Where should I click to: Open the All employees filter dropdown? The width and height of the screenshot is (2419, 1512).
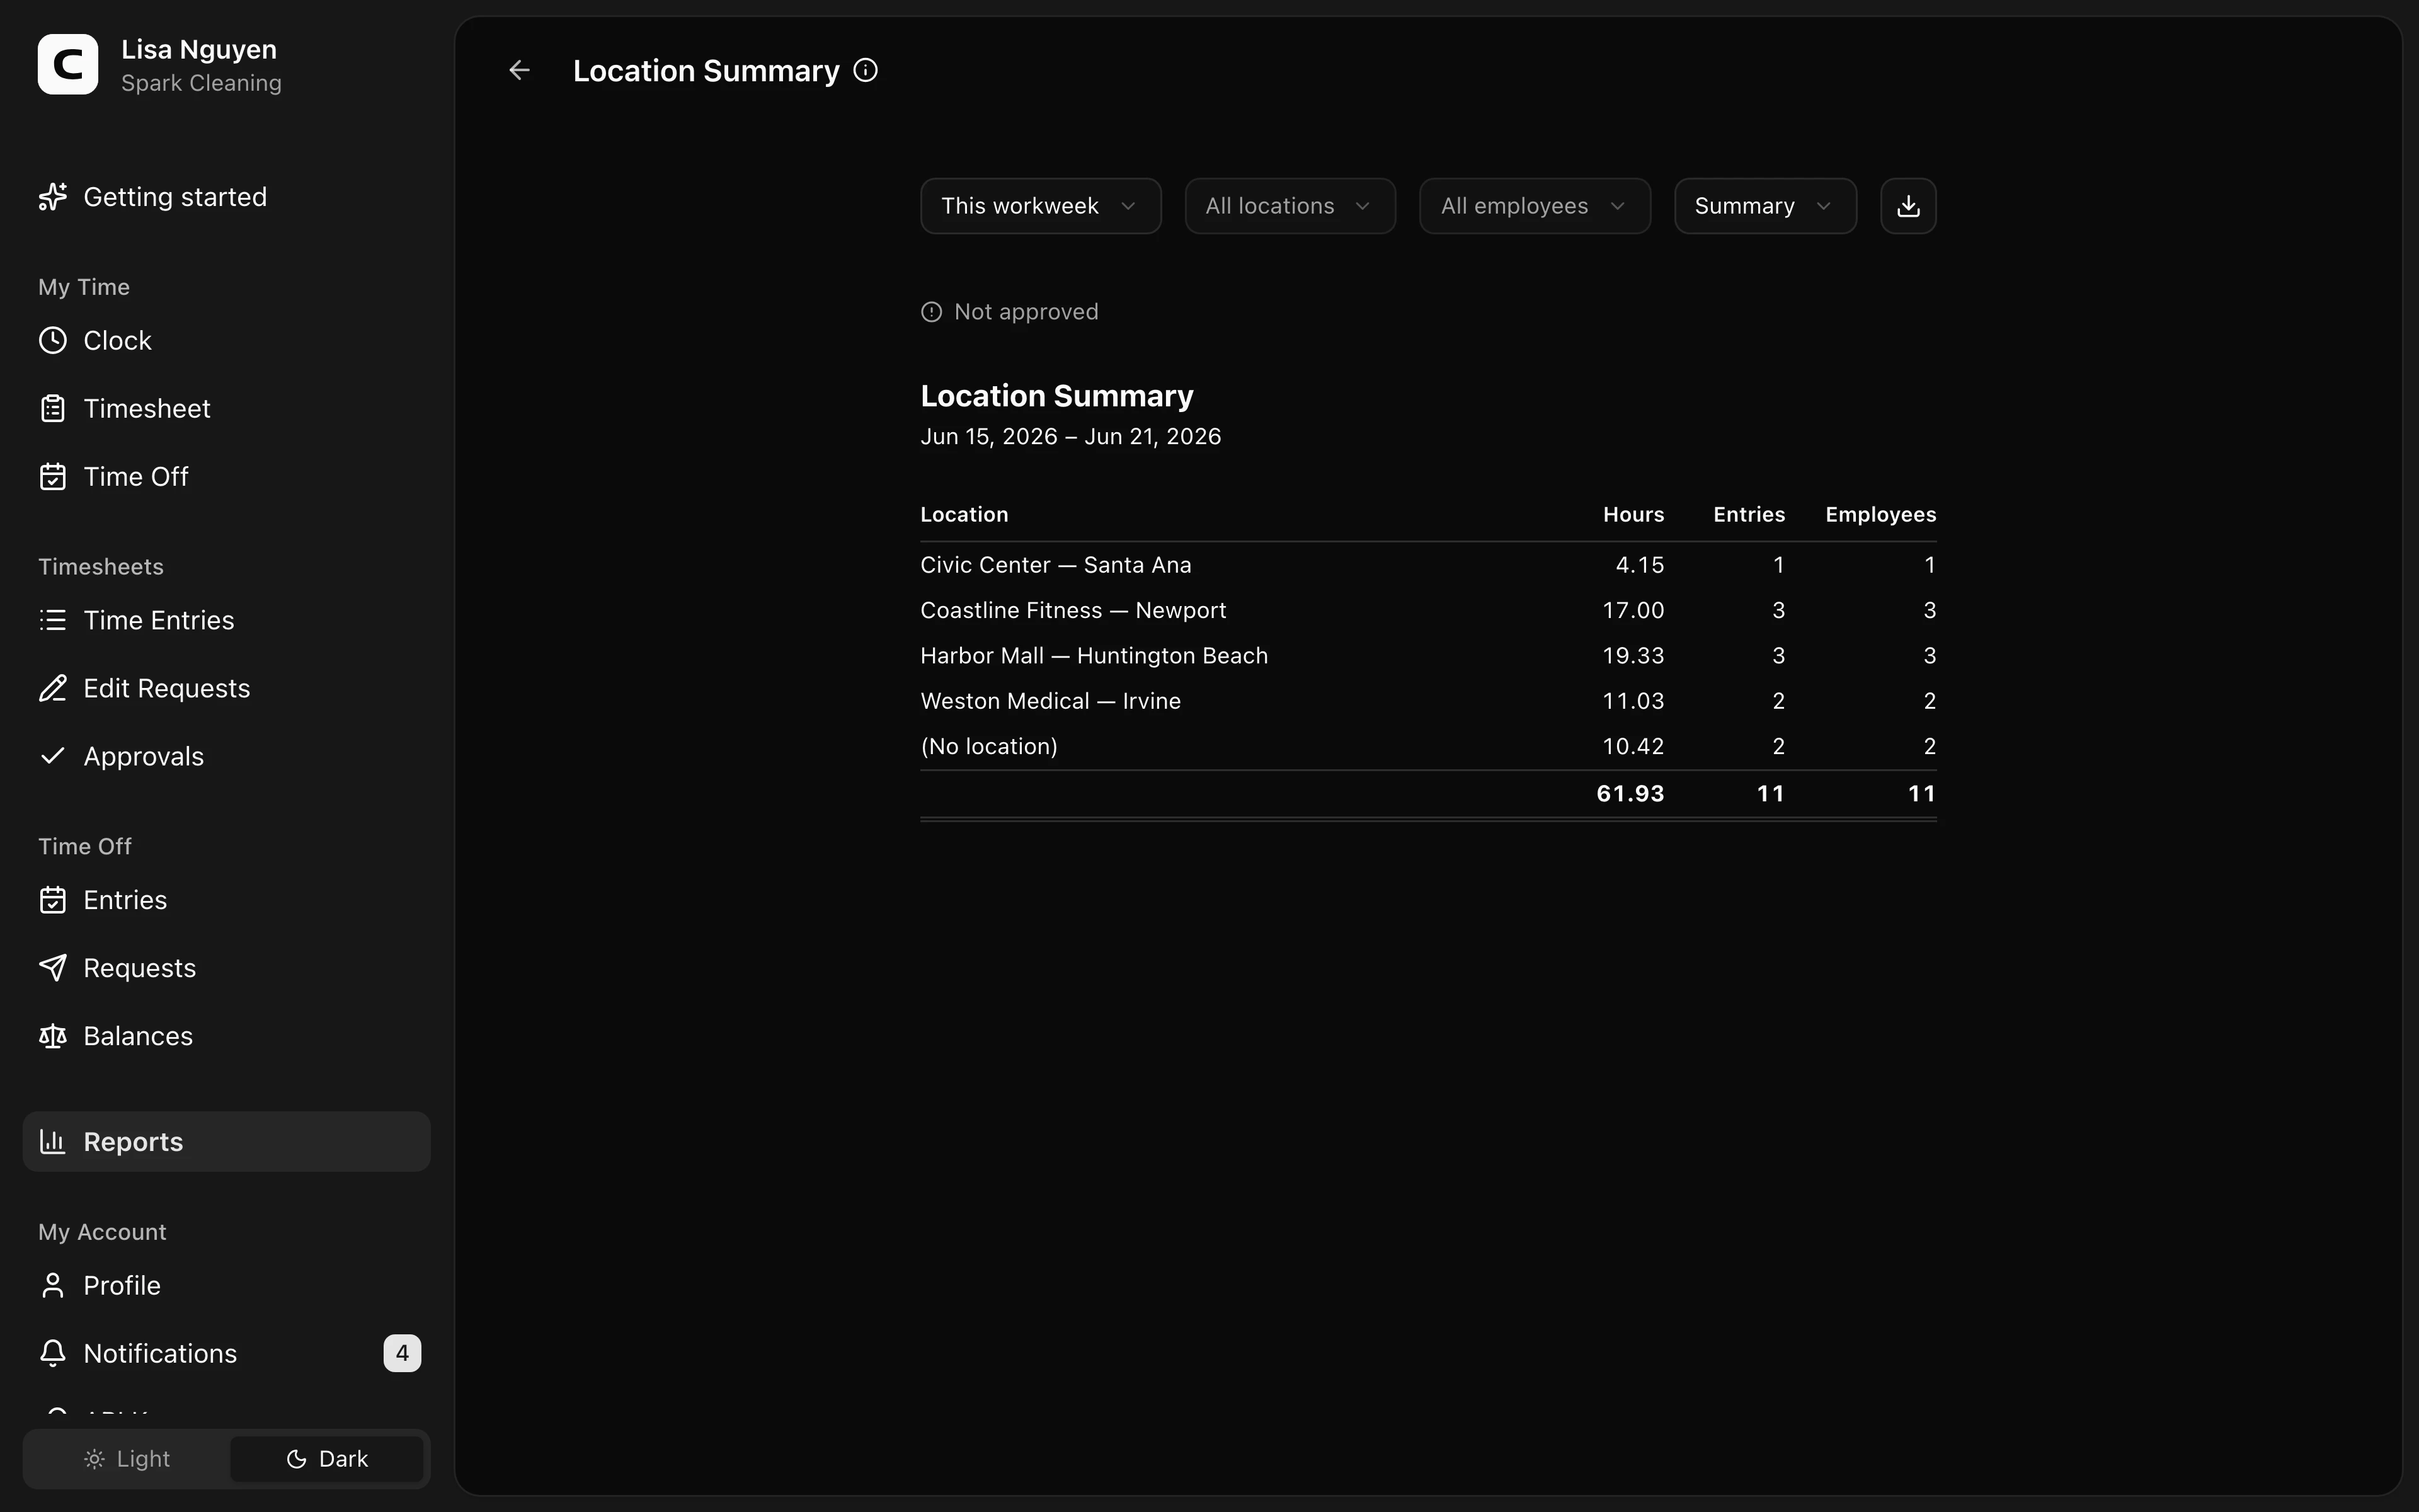pyautogui.click(x=1535, y=206)
